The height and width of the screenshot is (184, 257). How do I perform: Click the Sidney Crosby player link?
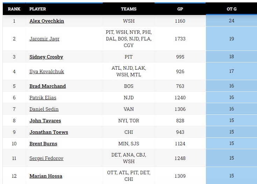[x=46, y=57]
